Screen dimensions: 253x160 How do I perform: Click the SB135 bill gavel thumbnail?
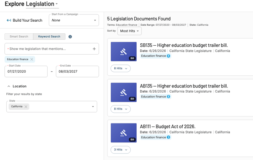(124, 51)
